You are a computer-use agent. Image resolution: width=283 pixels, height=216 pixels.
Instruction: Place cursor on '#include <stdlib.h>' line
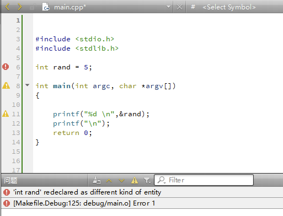(77, 48)
